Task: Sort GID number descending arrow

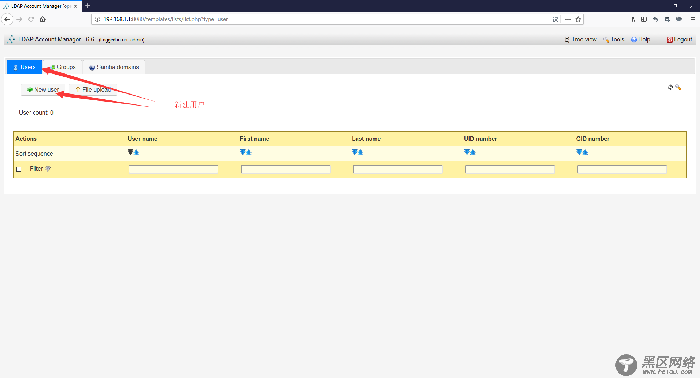Action: coord(579,152)
